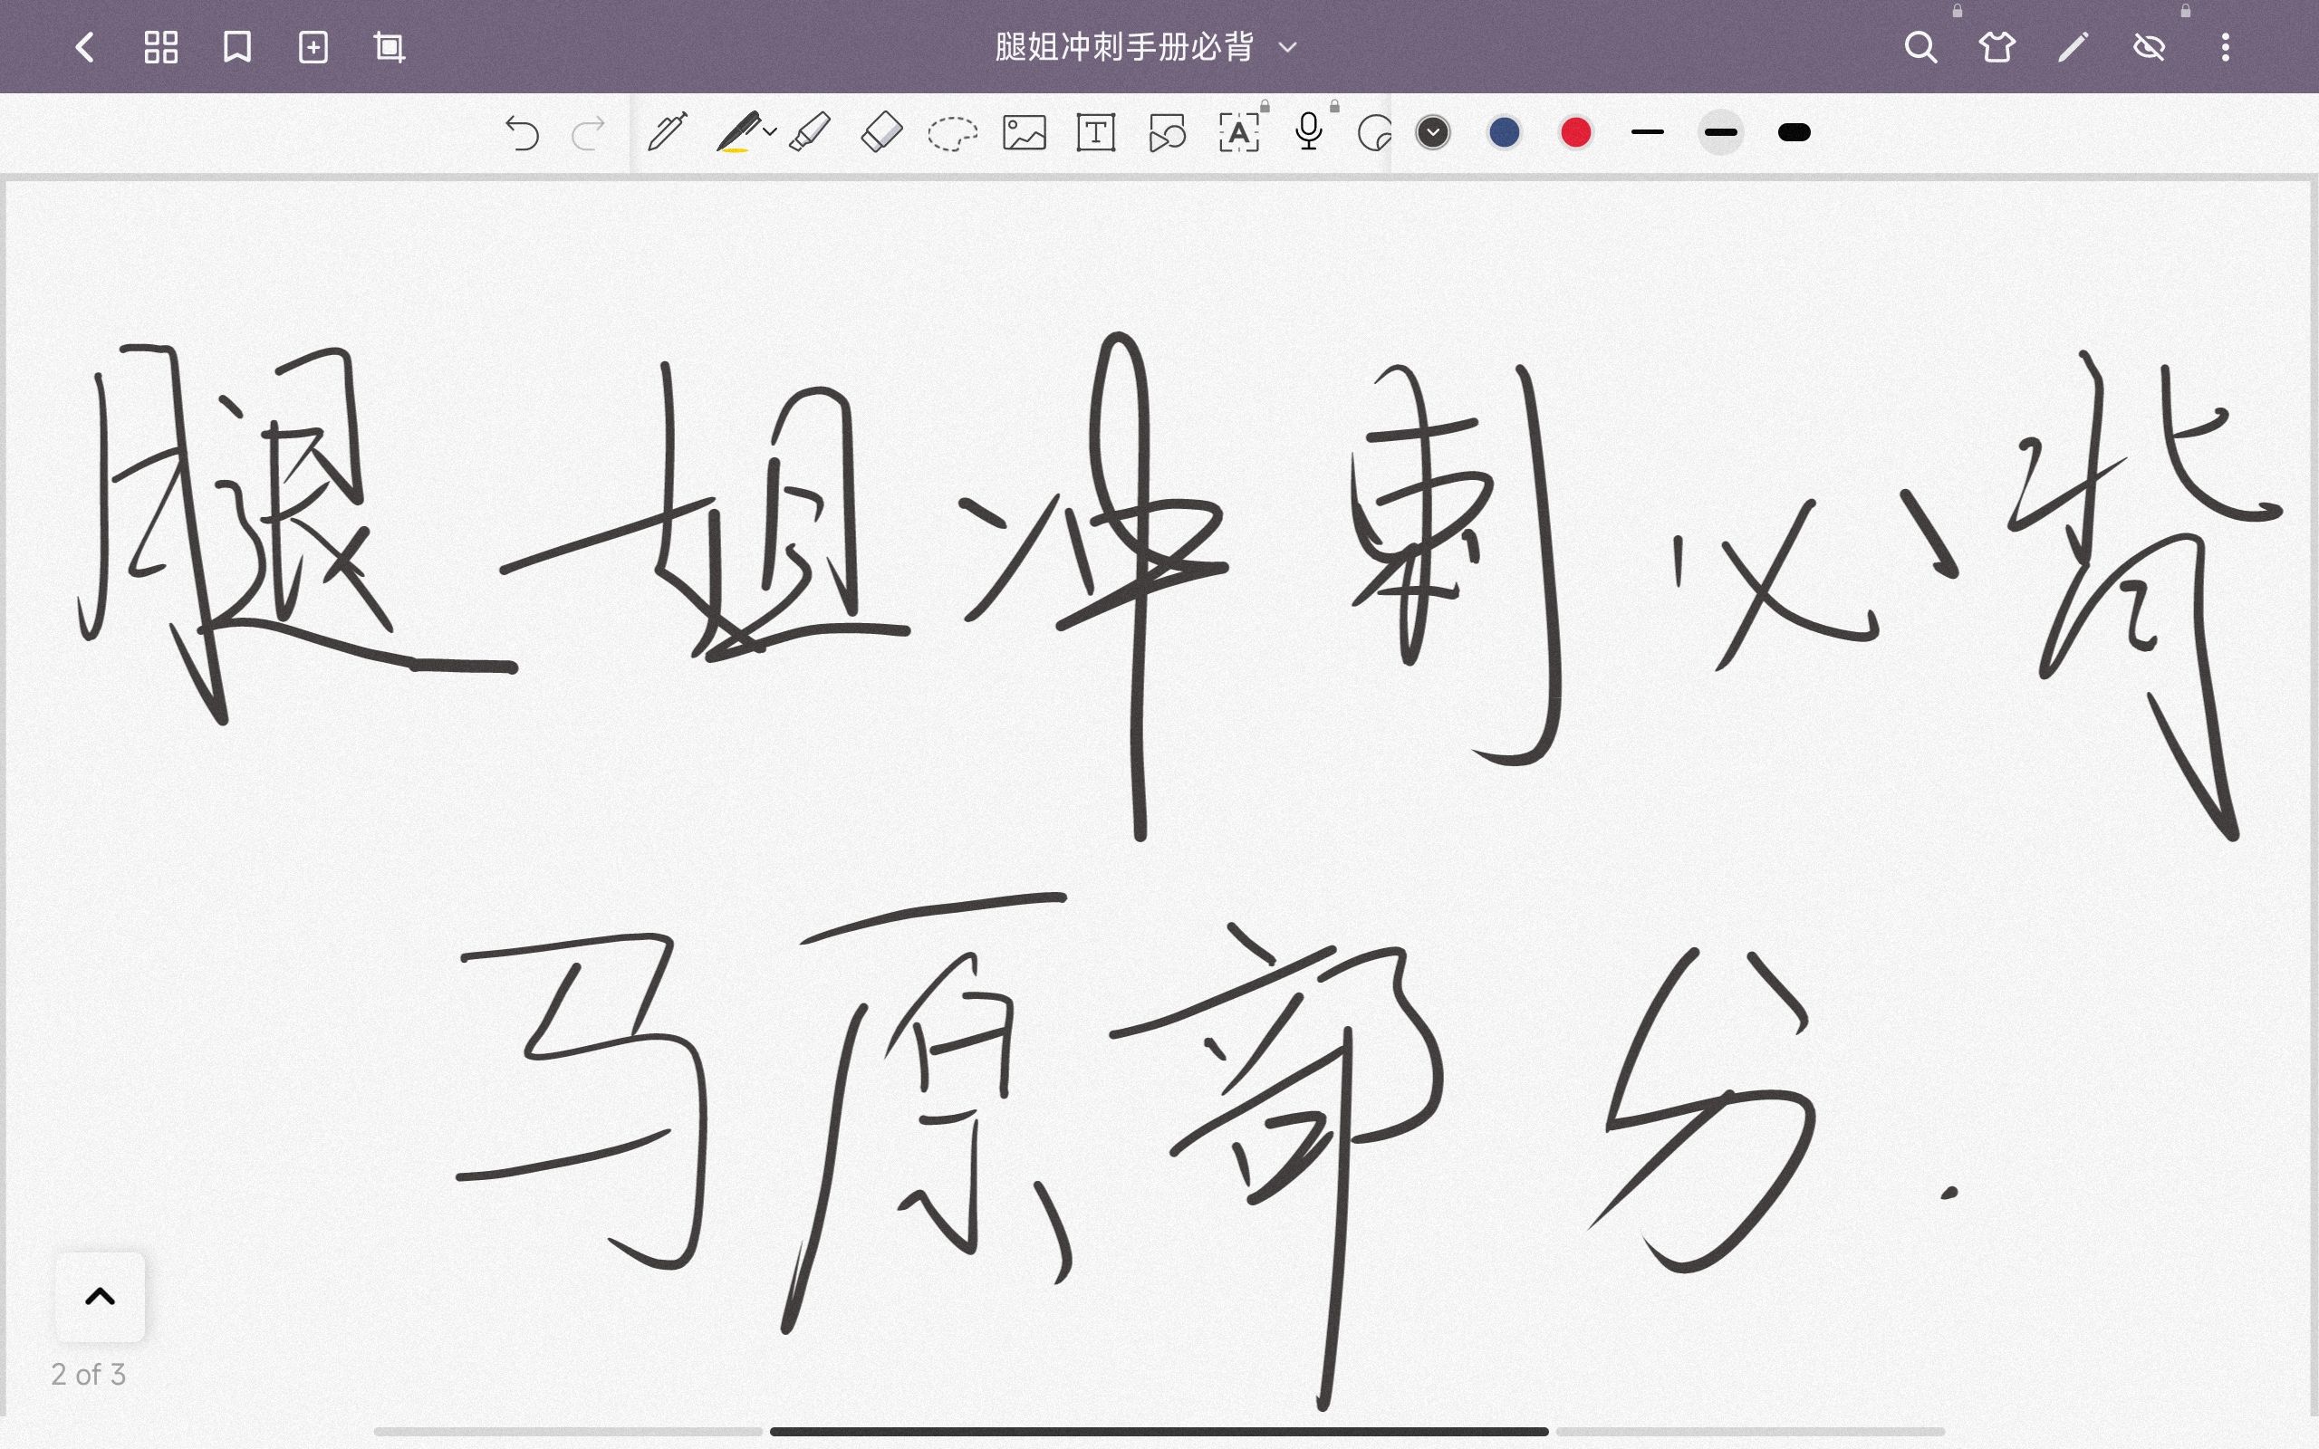The height and width of the screenshot is (1449, 2319).
Task: Expand the document title dropdown arrow
Action: [x=1287, y=47]
